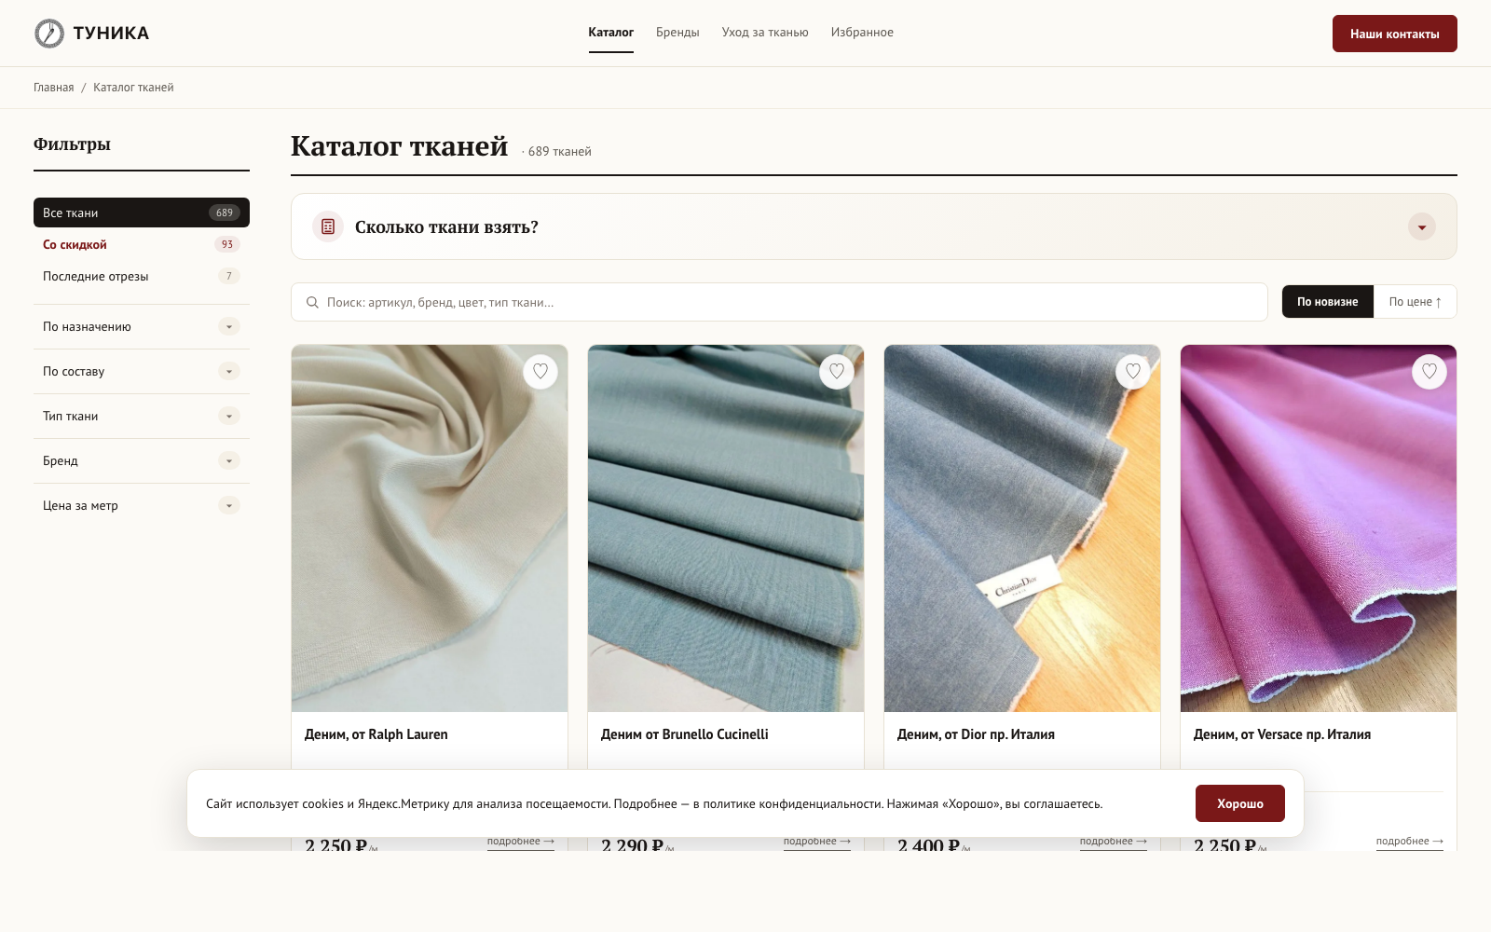Expand the 'Сколько ткани взять?' panel
Viewport: 1491px width, 932px height.
(1422, 226)
